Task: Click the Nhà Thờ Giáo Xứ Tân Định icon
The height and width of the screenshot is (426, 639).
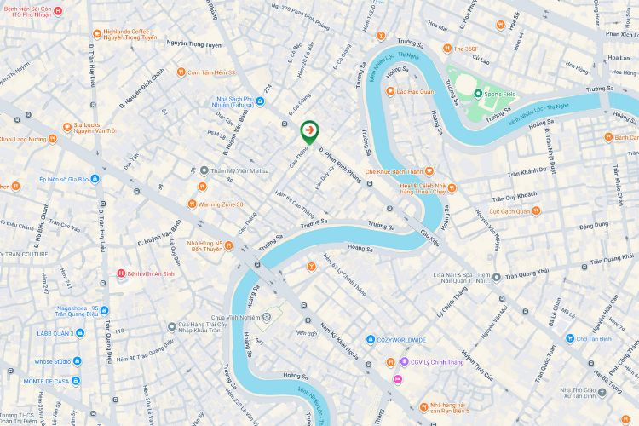Action: (x=602, y=393)
